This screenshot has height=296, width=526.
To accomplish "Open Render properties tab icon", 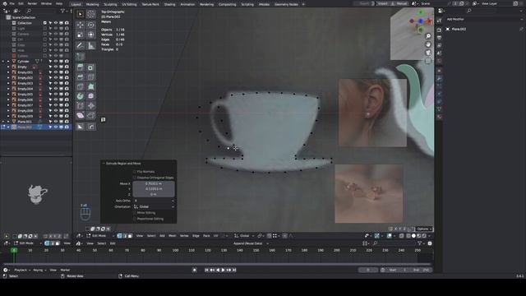I will click(439, 30).
